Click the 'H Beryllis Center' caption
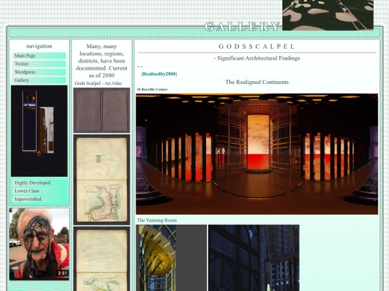The height and width of the screenshot is (291, 389). point(152,89)
